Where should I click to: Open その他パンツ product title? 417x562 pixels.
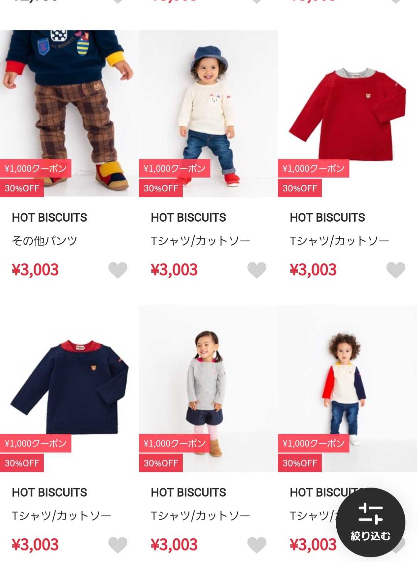(45, 241)
